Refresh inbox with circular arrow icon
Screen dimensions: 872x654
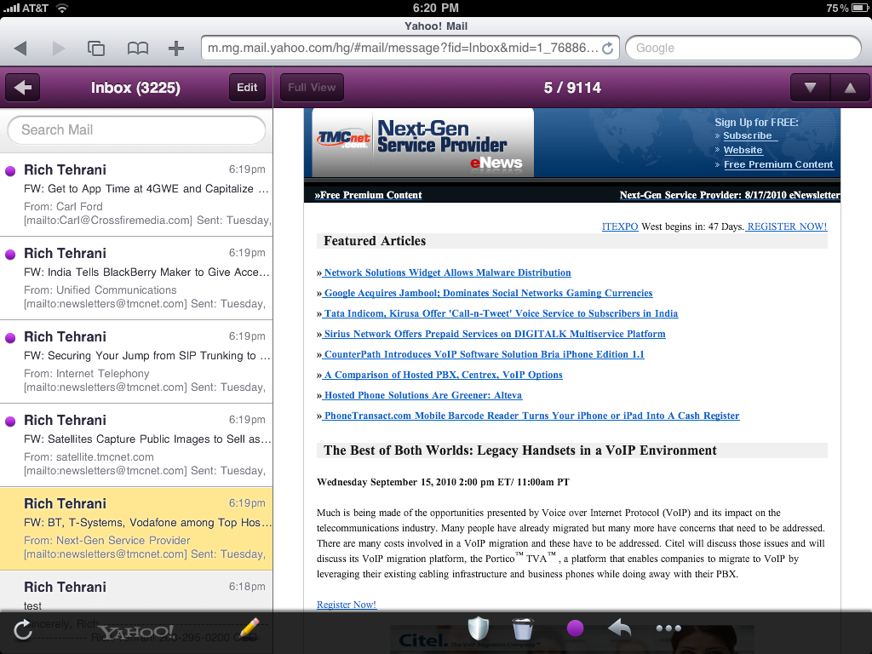(x=23, y=630)
